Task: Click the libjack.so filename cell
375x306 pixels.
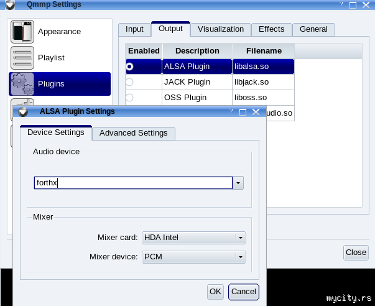Action: [263, 82]
